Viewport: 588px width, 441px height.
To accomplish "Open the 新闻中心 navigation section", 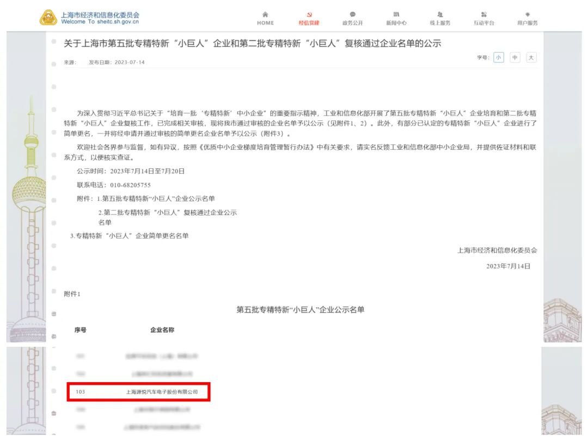I will (x=396, y=19).
